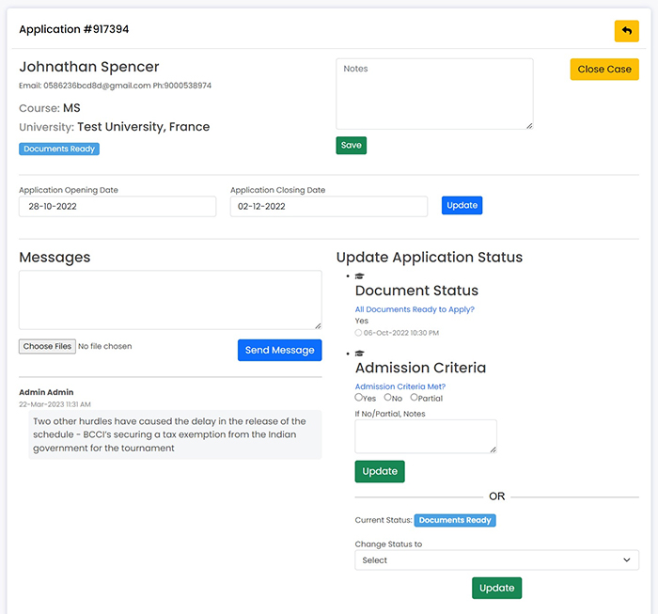This screenshot has width=658, height=614.
Task: Click Update below Change Status dropdown
Action: coord(497,588)
